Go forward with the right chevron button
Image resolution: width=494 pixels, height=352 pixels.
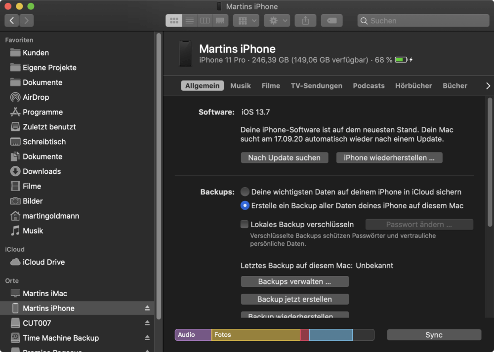click(27, 21)
